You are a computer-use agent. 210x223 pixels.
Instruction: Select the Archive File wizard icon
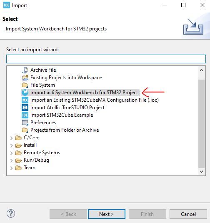coord(25,70)
